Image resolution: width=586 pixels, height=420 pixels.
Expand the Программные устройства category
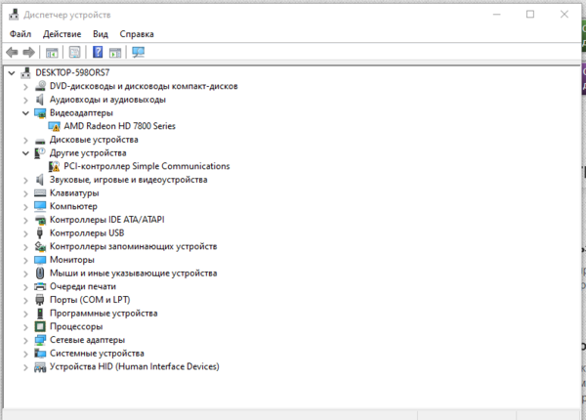pos(25,314)
